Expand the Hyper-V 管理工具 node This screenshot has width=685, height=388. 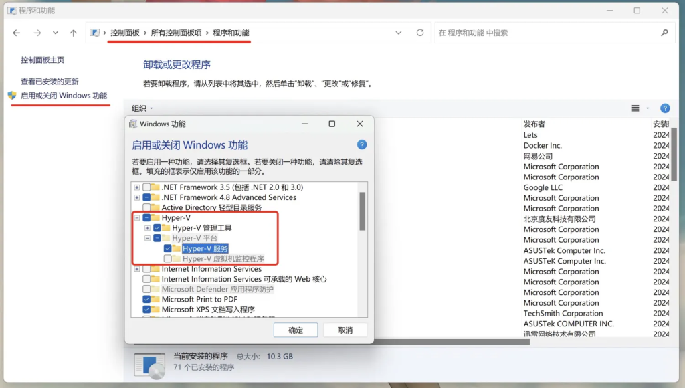147,228
